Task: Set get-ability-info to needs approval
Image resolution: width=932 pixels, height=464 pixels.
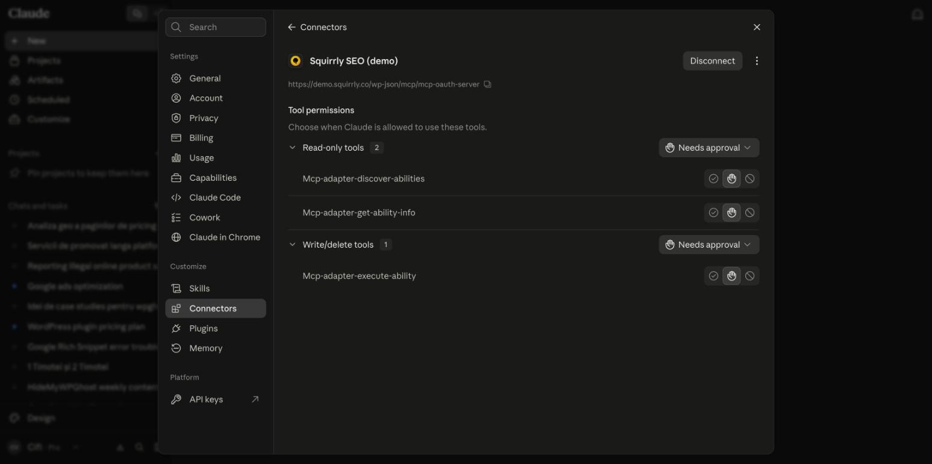Action: [731, 213]
